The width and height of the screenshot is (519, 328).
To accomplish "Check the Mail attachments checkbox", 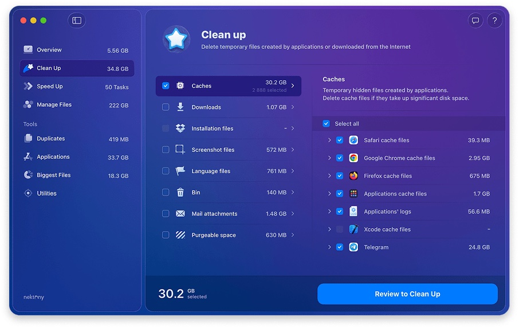I will (166, 214).
